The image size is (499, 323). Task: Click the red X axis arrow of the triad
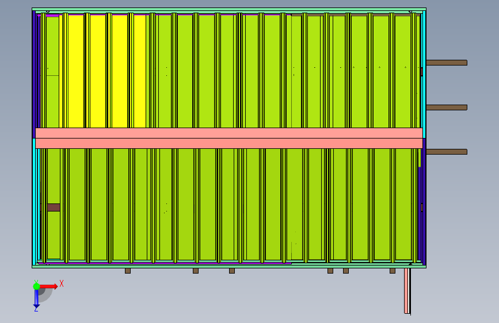coord(48,286)
